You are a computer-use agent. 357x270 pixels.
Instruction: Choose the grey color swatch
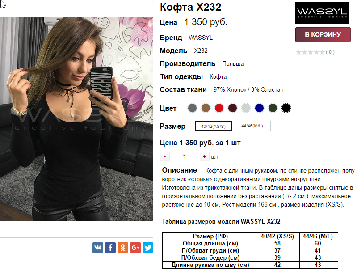192,108
